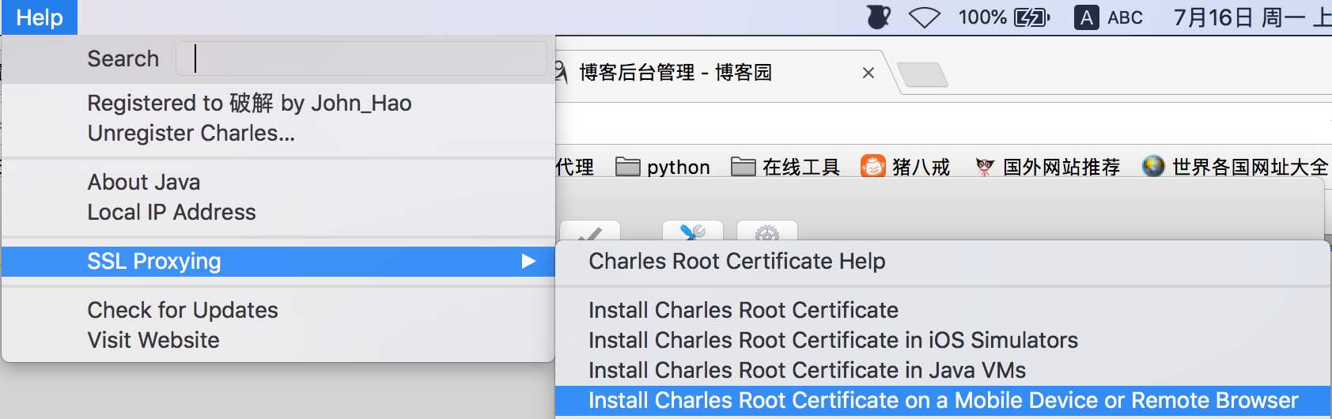Expand the SSL Proxying submenu

[278, 261]
